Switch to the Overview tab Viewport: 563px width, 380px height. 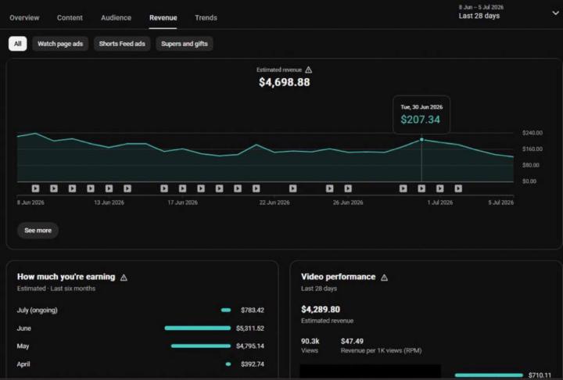coord(24,18)
